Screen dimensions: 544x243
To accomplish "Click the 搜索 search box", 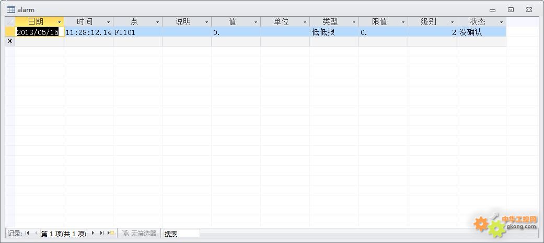I will (x=181, y=234).
